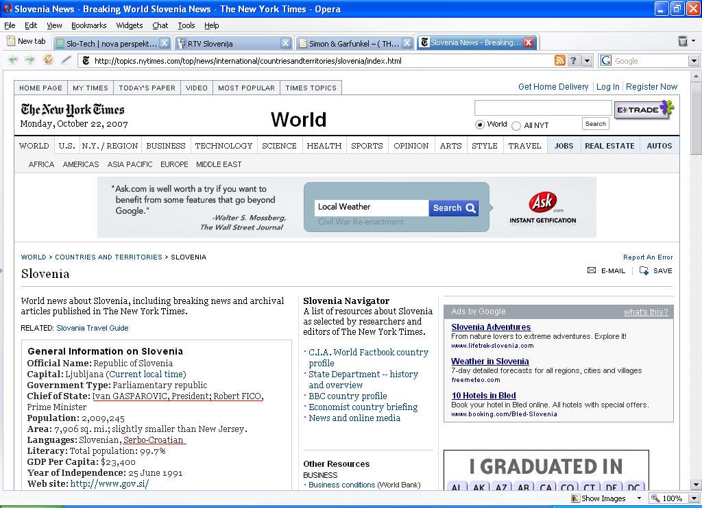The height and width of the screenshot is (508, 702).
Task: Open a New tab
Action: pos(27,41)
